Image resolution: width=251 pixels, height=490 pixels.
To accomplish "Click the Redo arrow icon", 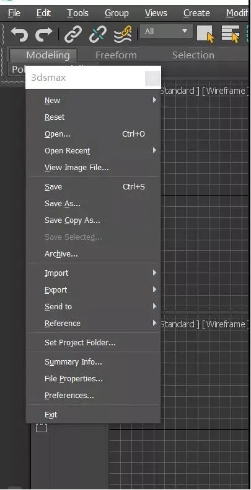I will [x=43, y=34].
